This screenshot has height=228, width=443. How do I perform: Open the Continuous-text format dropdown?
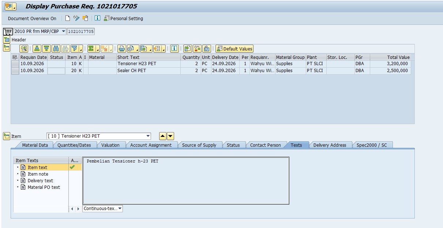[x=103, y=209]
